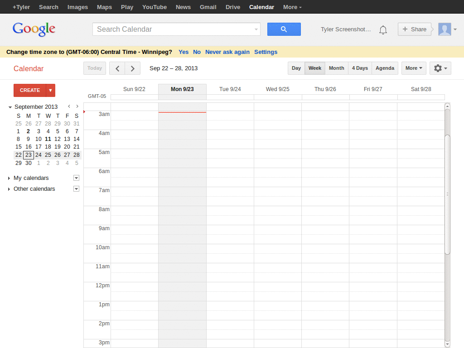
Task: Open Settings link in time zone banner
Action: (266, 52)
